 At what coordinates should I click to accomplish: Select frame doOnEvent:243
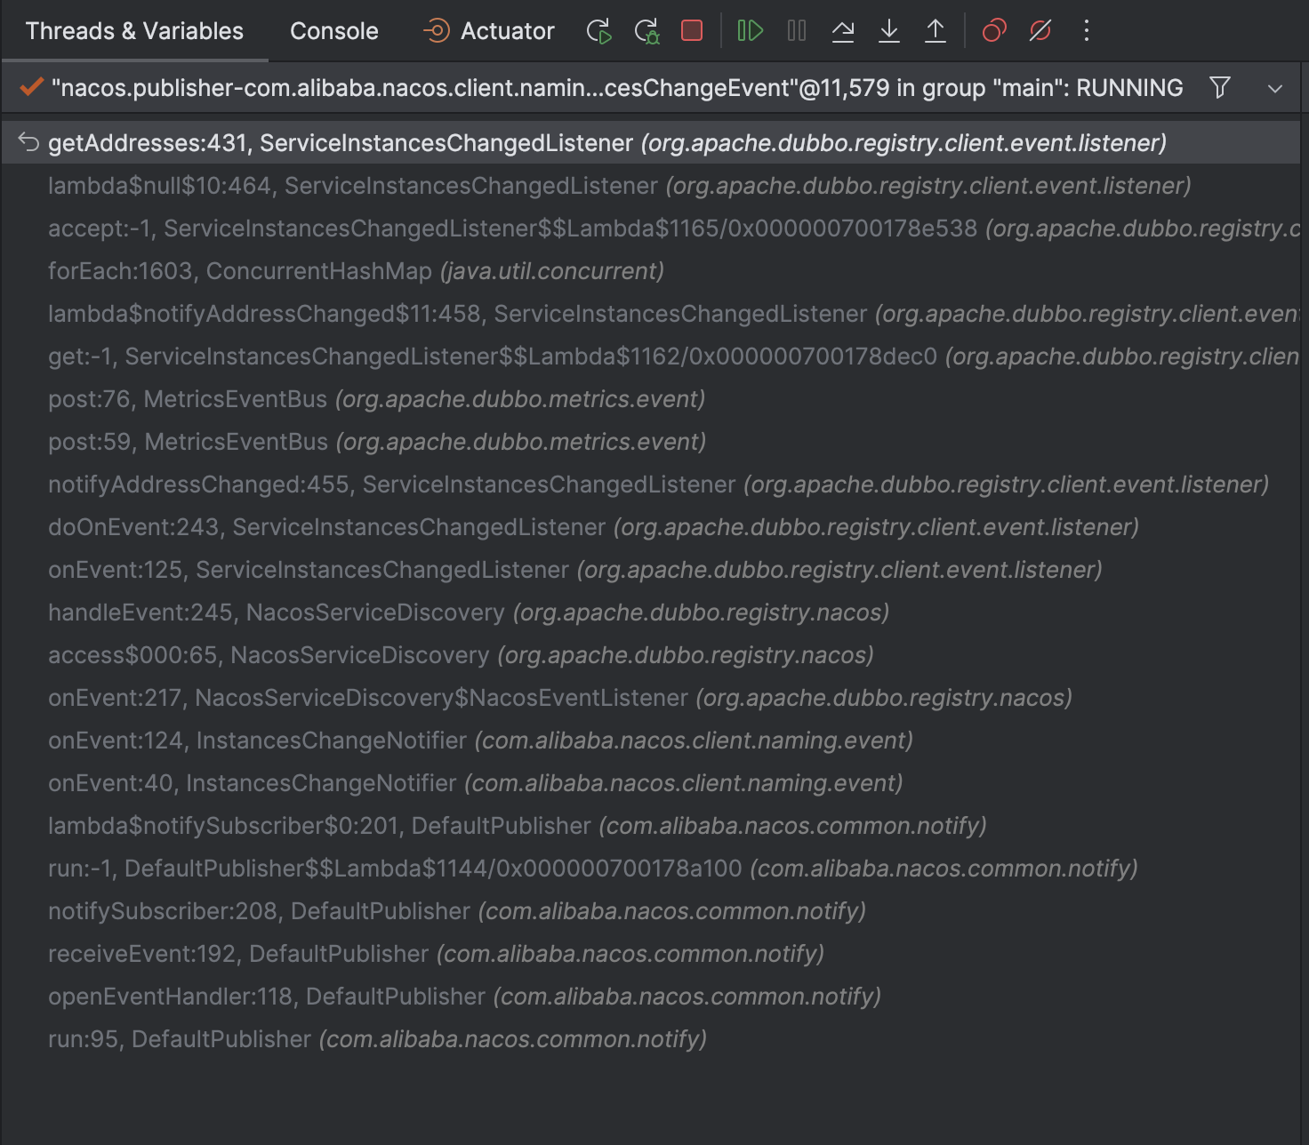[x=651, y=527]
